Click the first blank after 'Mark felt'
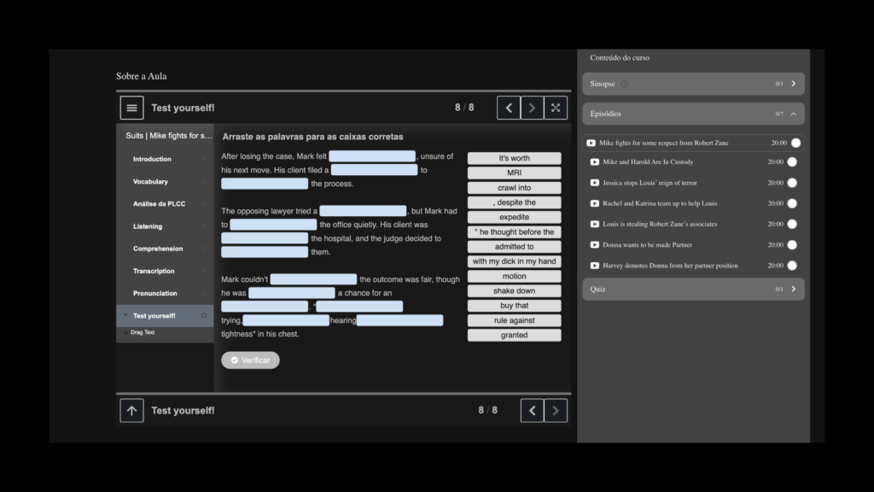 pos(372,156)
